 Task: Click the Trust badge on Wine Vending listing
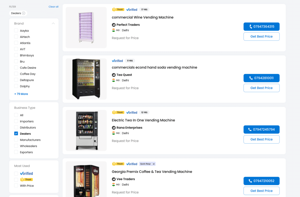[118, 10]
